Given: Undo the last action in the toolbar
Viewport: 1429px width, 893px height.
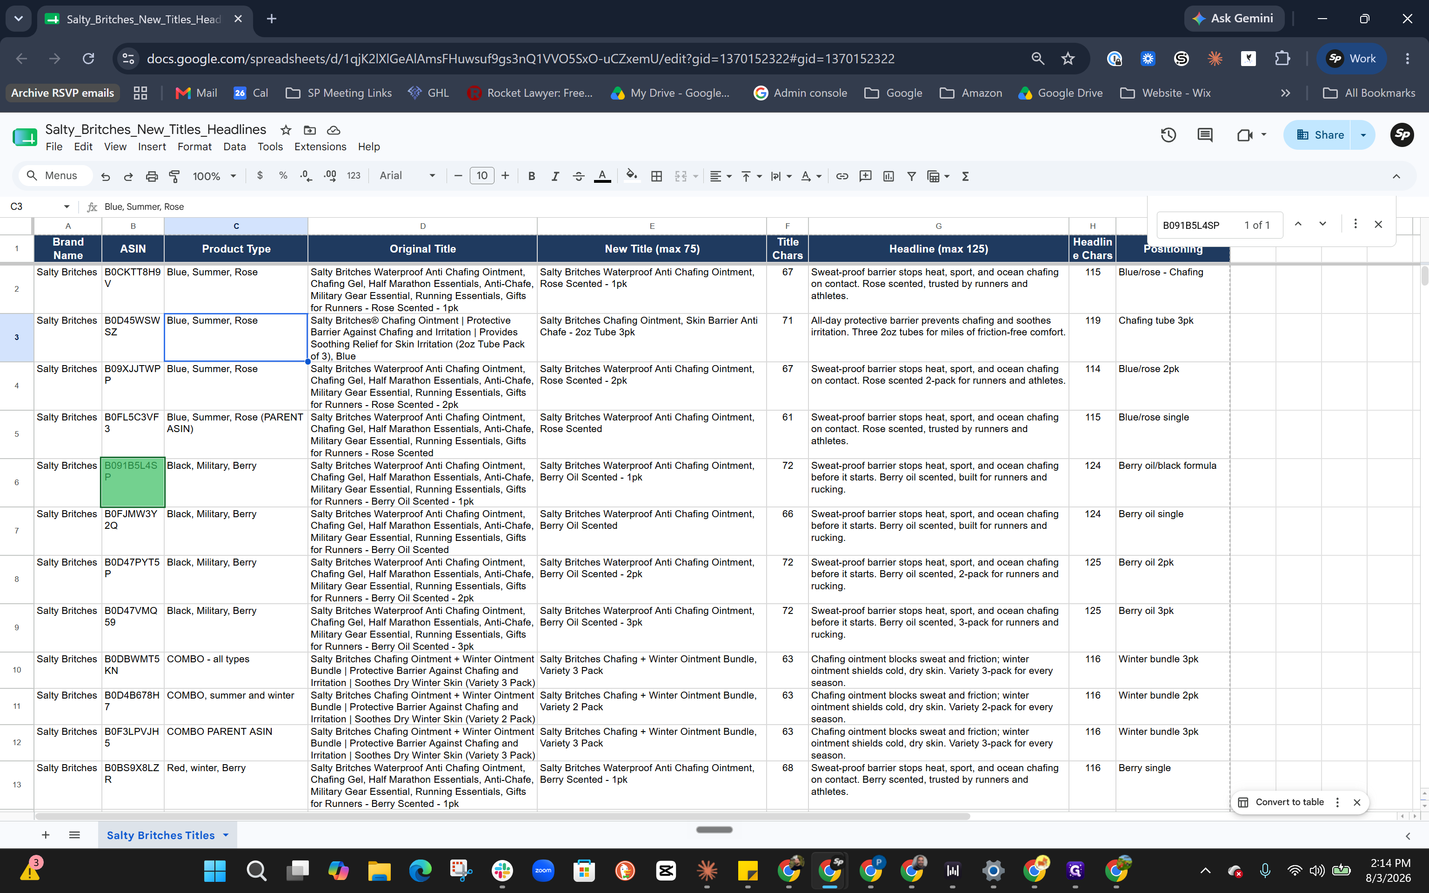Looking at the screenshot, I should click(105, 176).
